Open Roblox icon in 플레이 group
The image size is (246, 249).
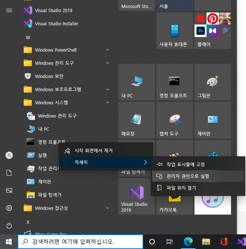coord(201,19)
